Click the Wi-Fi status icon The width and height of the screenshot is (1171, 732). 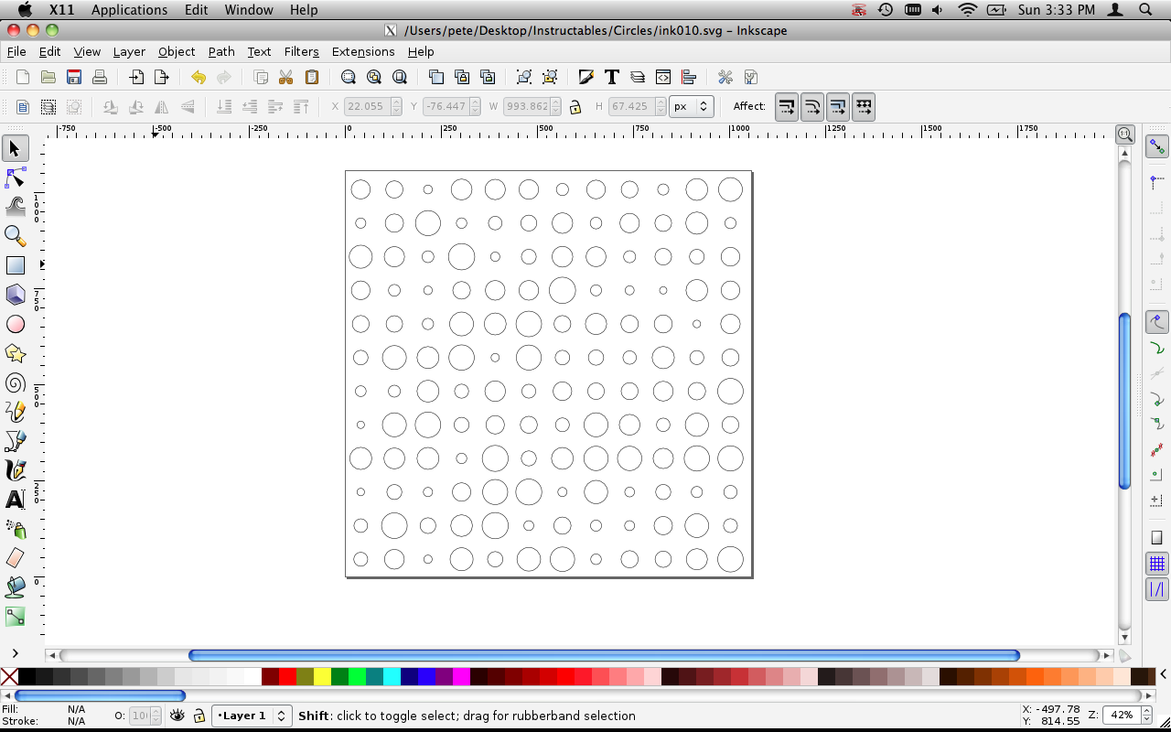pyautogui.click(x=968, y=10)
